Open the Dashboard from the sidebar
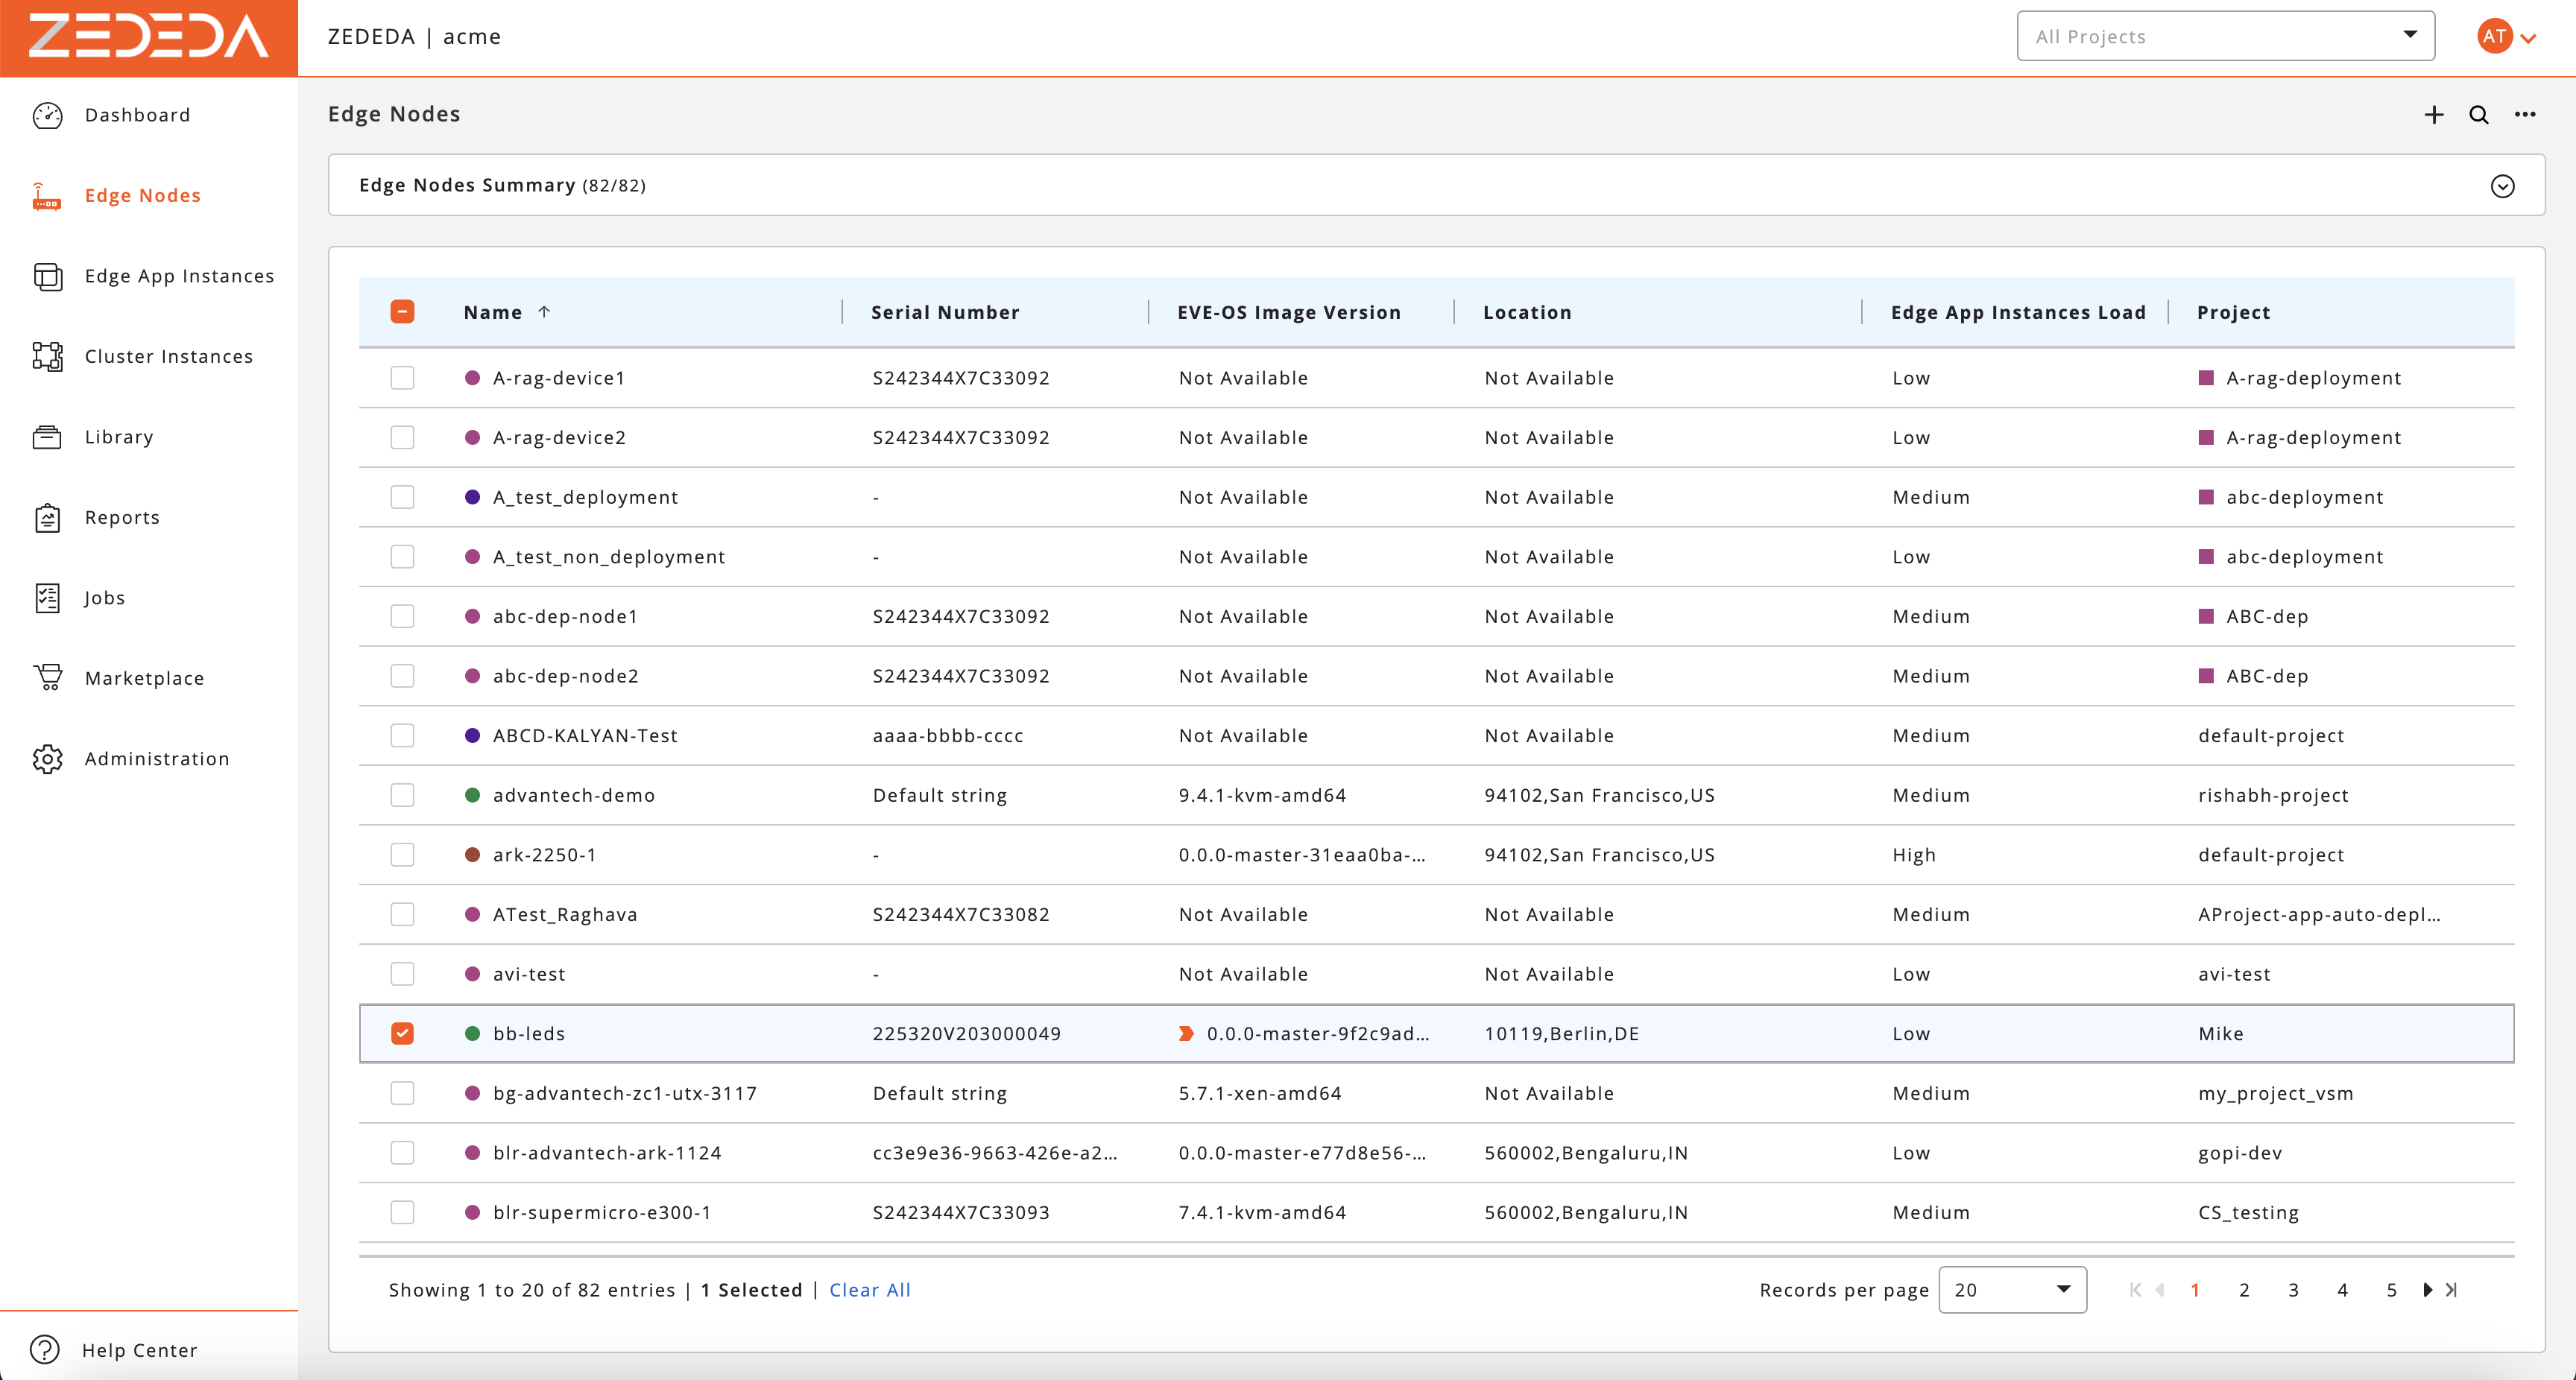2576x1380 pixels. [x=137, y=115]
